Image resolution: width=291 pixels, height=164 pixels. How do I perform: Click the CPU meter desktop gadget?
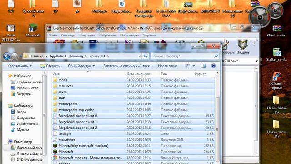[x=260, y=17]
